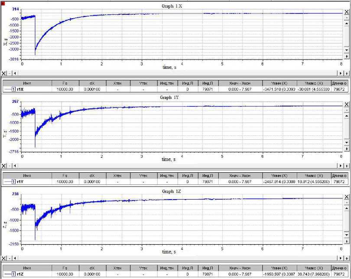Click the 10000.00 value in r1X row
The width and height of the screenshot is (351, 279).
[65, 89]
